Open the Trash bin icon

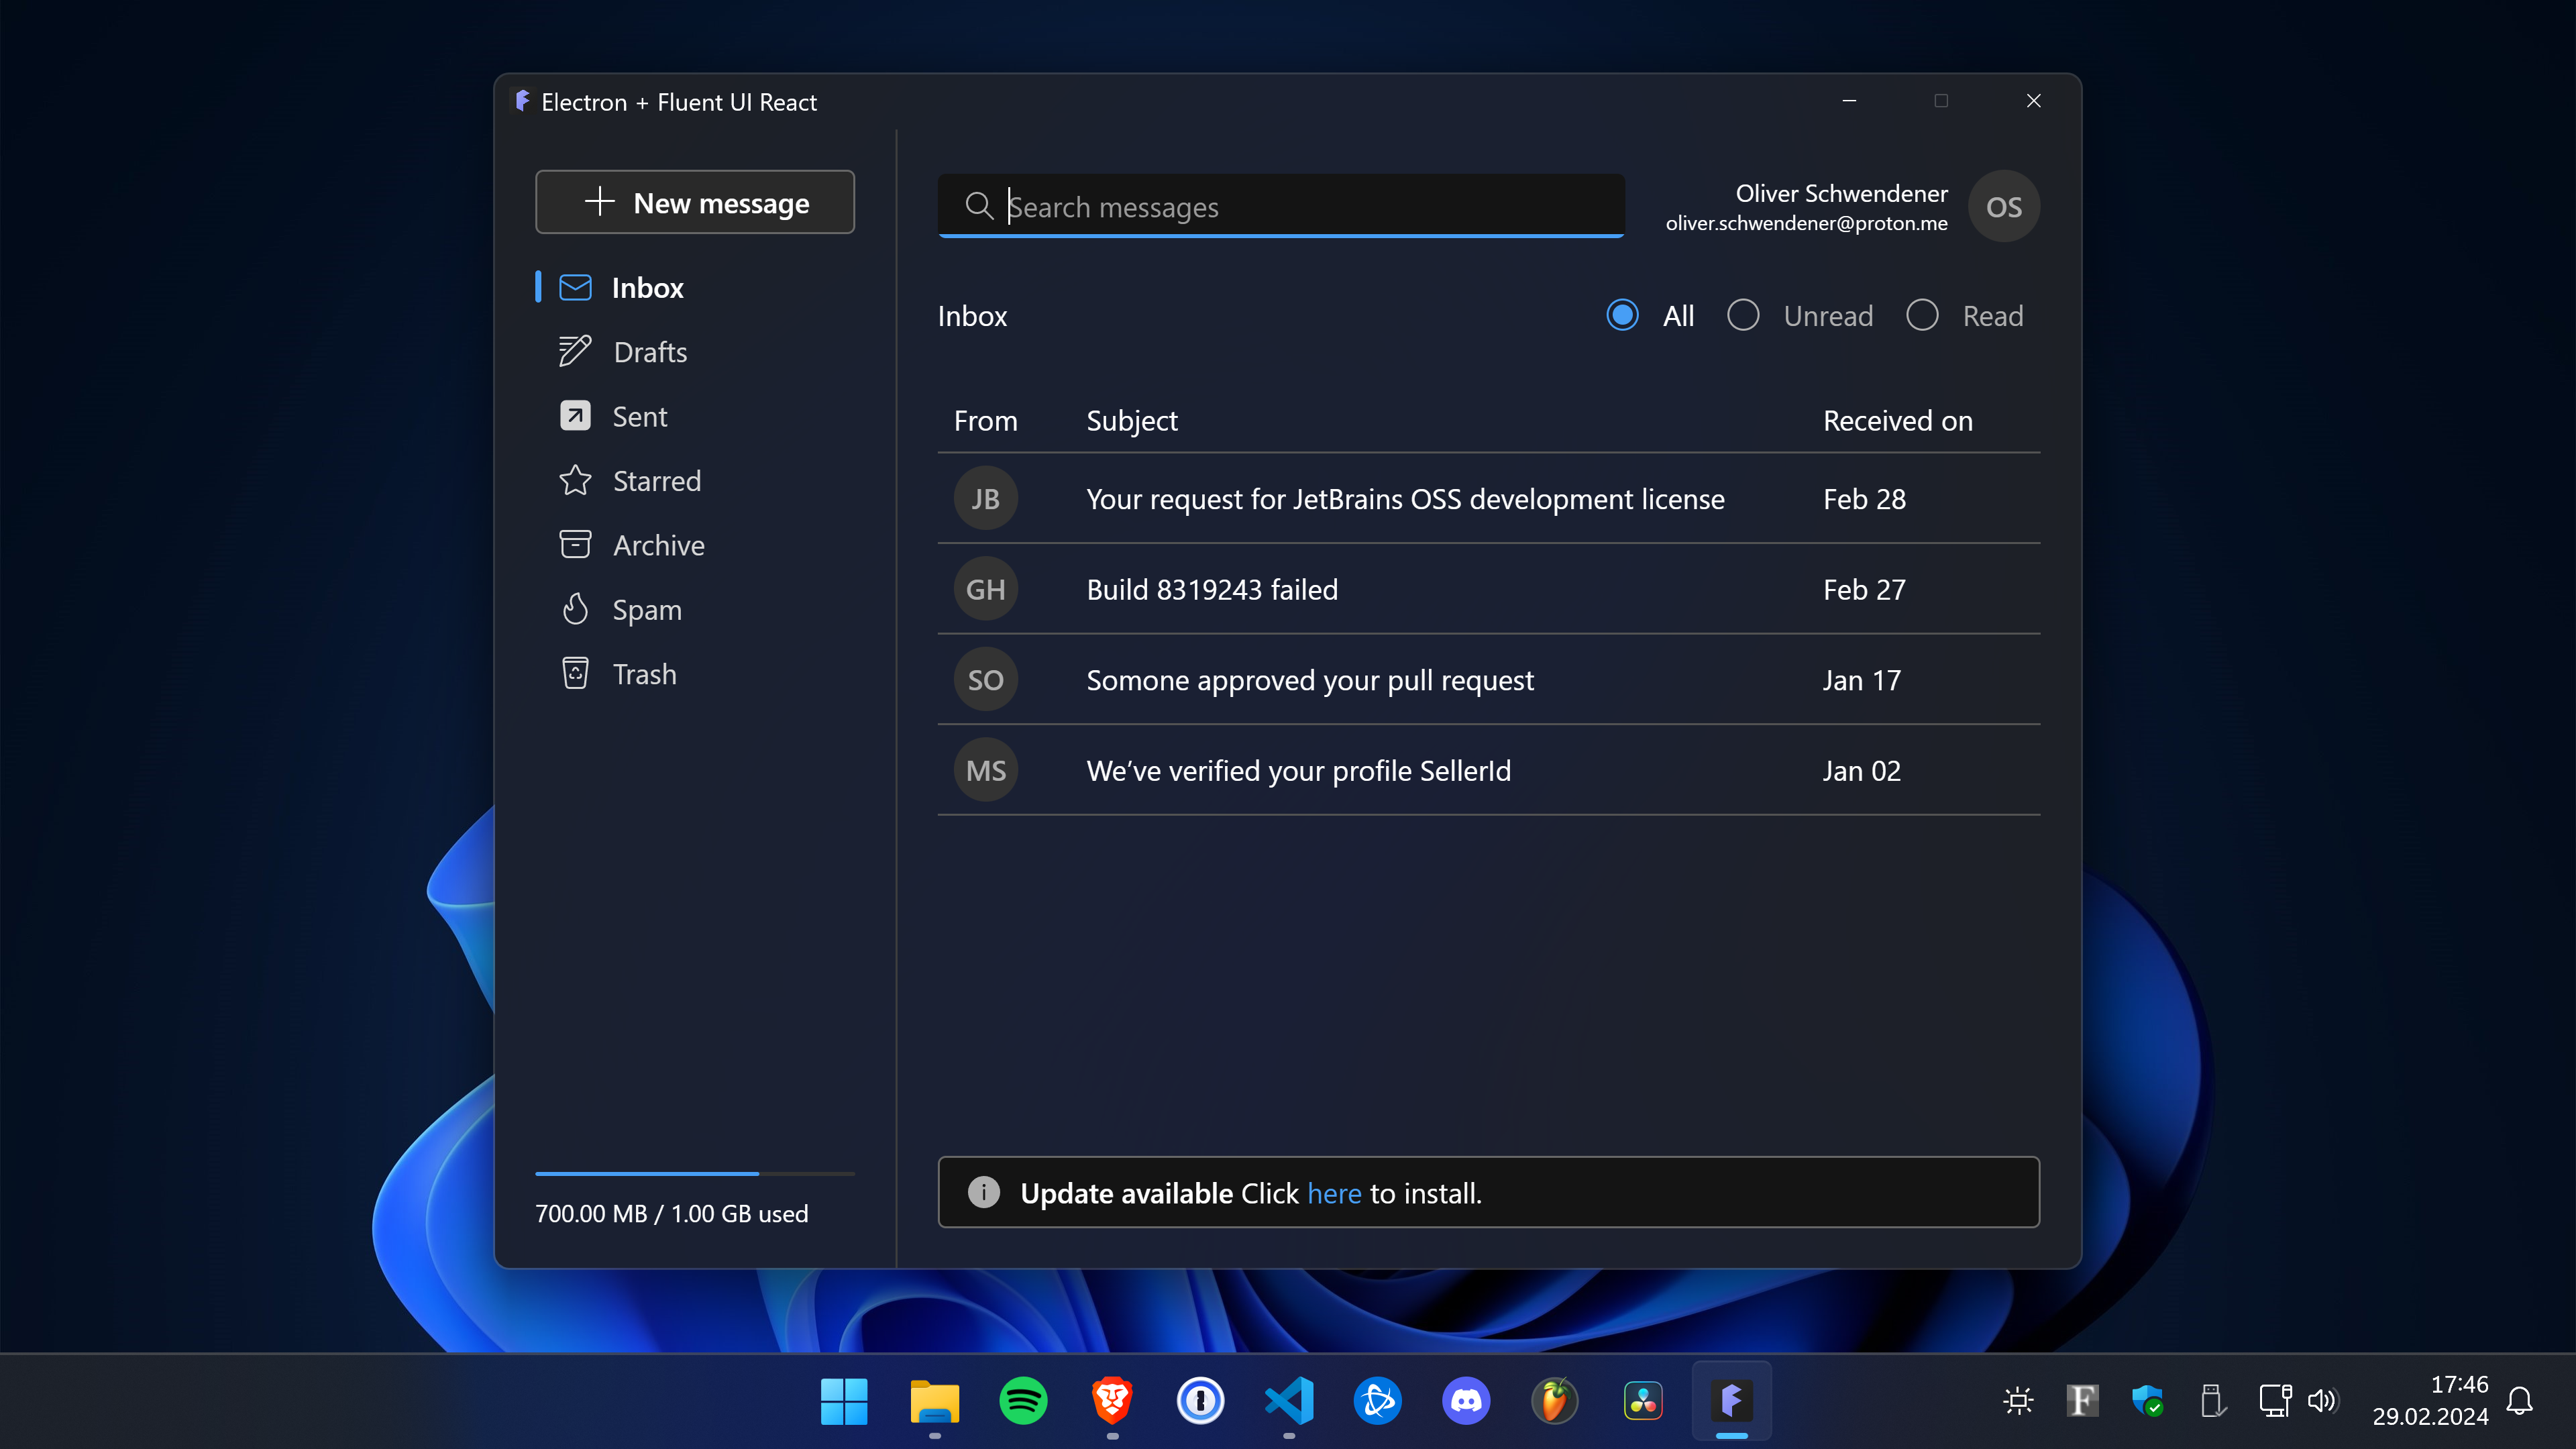tap(575, 674)
